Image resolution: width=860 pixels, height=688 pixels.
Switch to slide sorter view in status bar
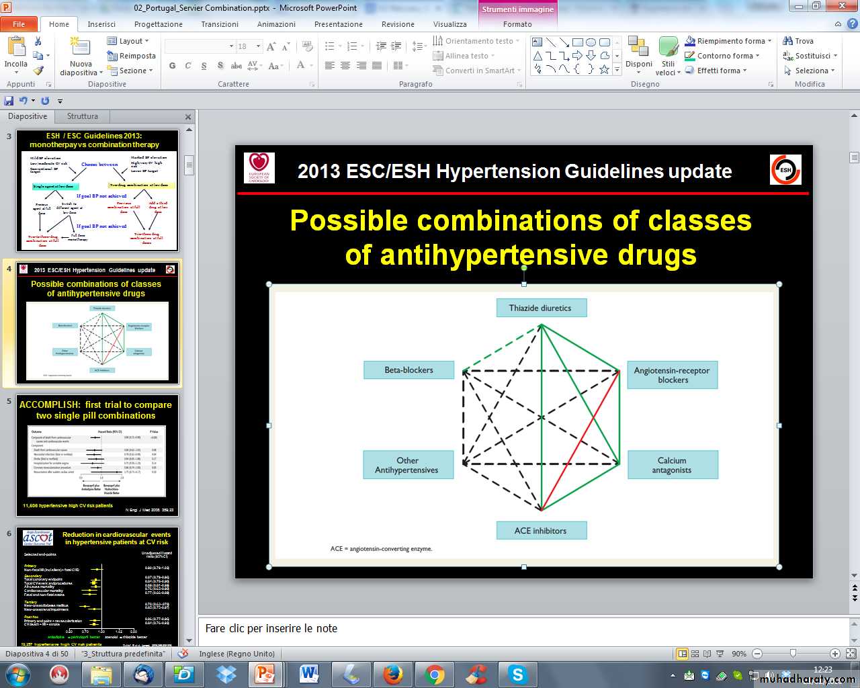(695, 654)
